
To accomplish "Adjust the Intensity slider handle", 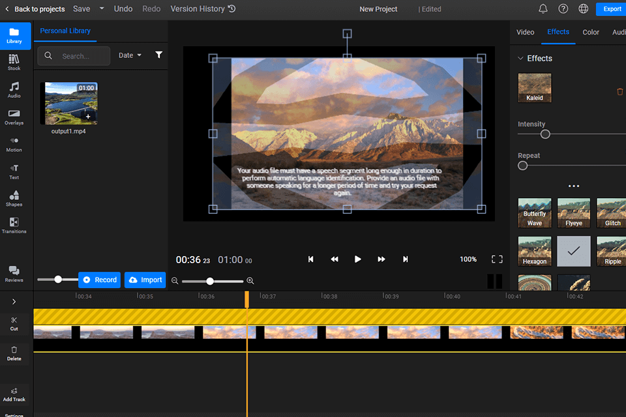I will click(545, 134).
